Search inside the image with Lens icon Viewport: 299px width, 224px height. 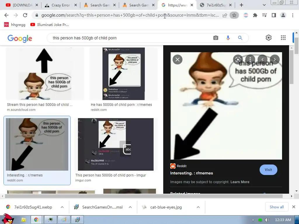[238, 60]
